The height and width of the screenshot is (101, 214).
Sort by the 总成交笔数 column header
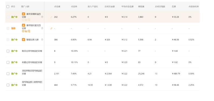(x=160, y=6)
